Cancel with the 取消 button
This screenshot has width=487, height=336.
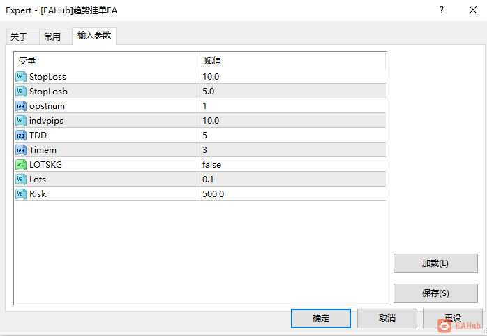point(387,319)
